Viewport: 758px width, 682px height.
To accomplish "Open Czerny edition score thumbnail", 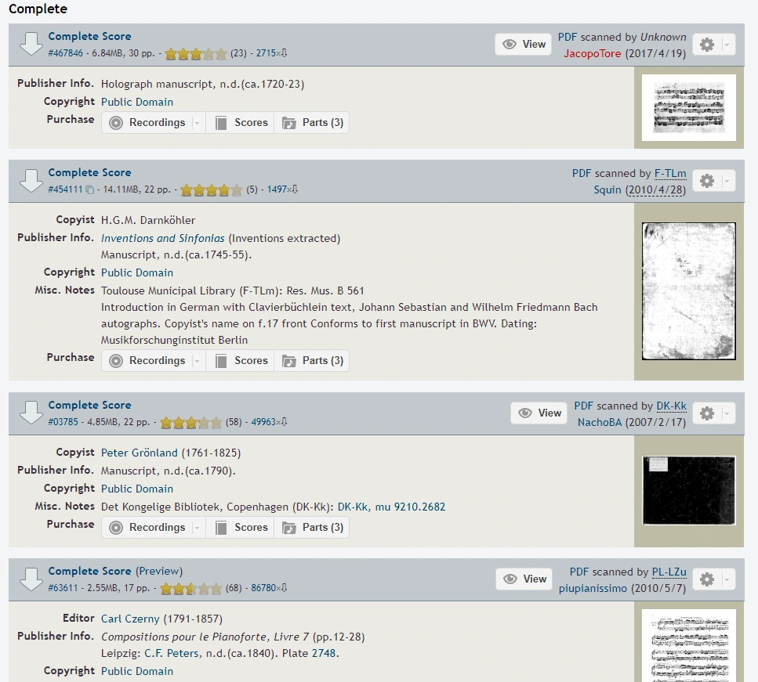I will [x=688, y=646].
